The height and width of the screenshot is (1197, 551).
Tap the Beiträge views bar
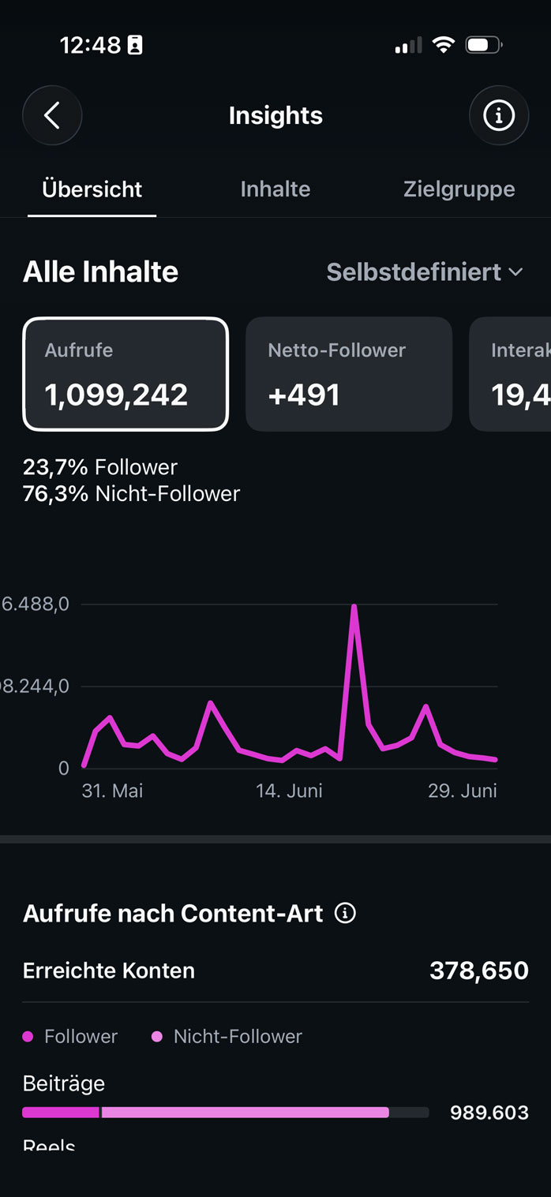(x=226, y=1113)
